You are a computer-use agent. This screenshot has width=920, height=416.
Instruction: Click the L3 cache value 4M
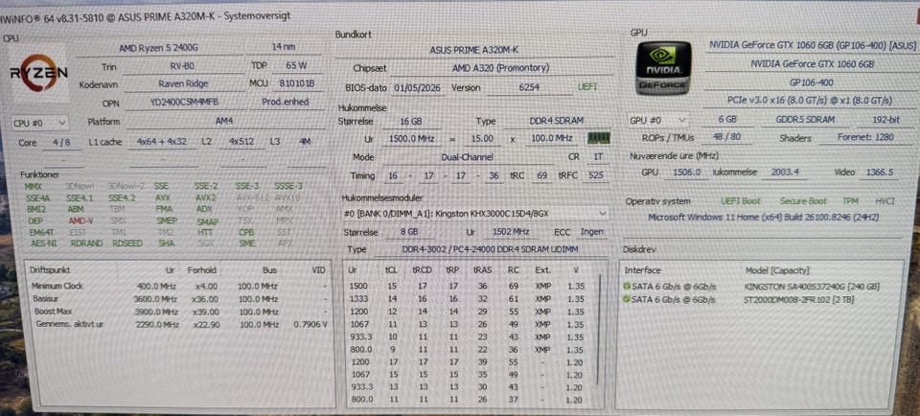point(305,142)
